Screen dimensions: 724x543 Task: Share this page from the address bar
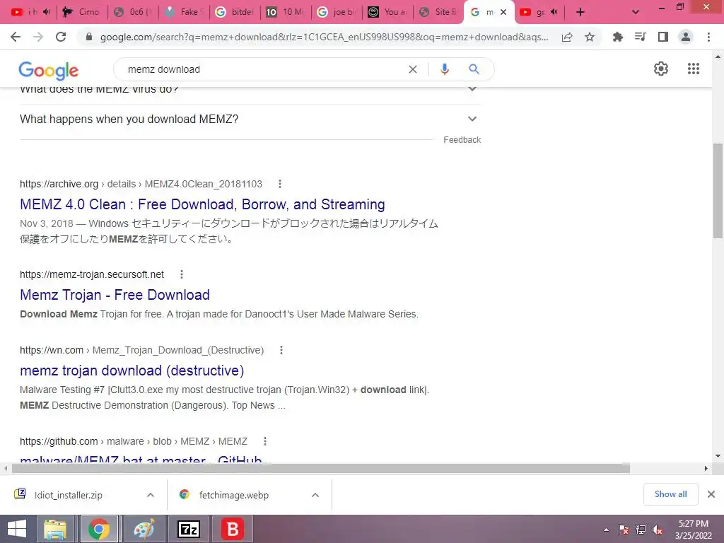(567, 37)
